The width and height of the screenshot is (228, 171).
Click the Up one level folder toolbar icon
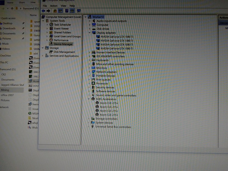55,11
